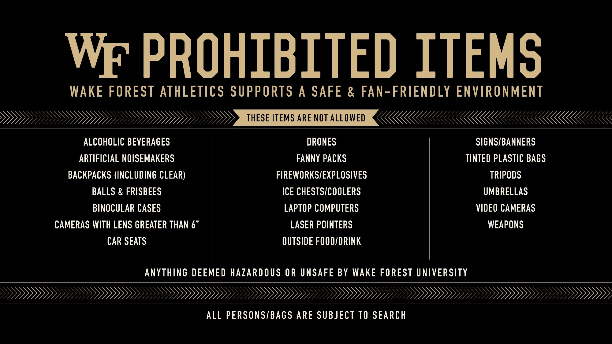Click the Car Seats entry
This screenshot has height=344, width=612.
(127, 241)
